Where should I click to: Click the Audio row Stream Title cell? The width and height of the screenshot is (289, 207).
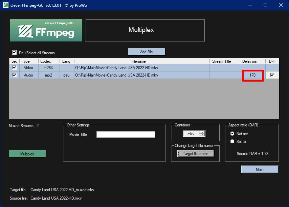(225, 75)
